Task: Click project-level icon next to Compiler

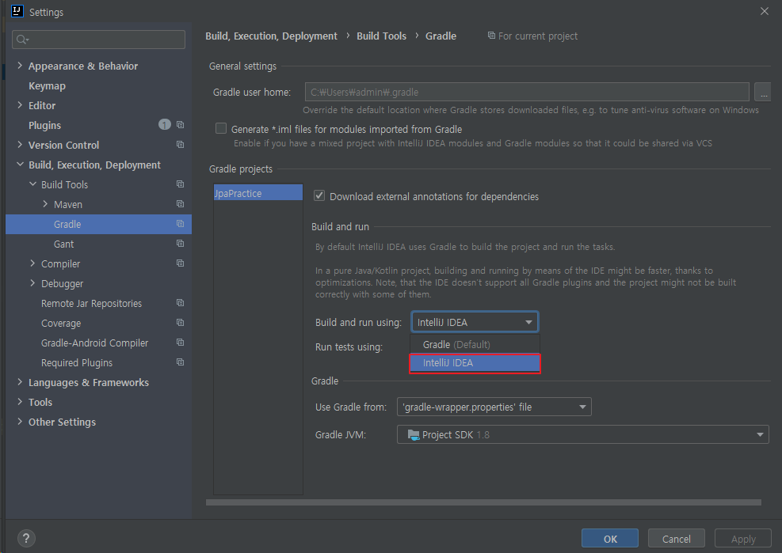Action: pyautogui.click(x=180, y=263)
